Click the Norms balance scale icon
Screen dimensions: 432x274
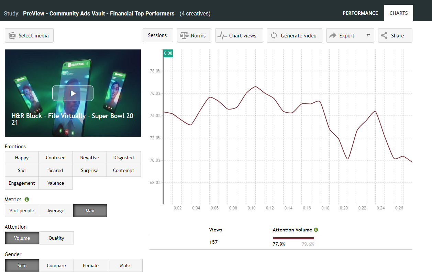[x=185, y=35]
